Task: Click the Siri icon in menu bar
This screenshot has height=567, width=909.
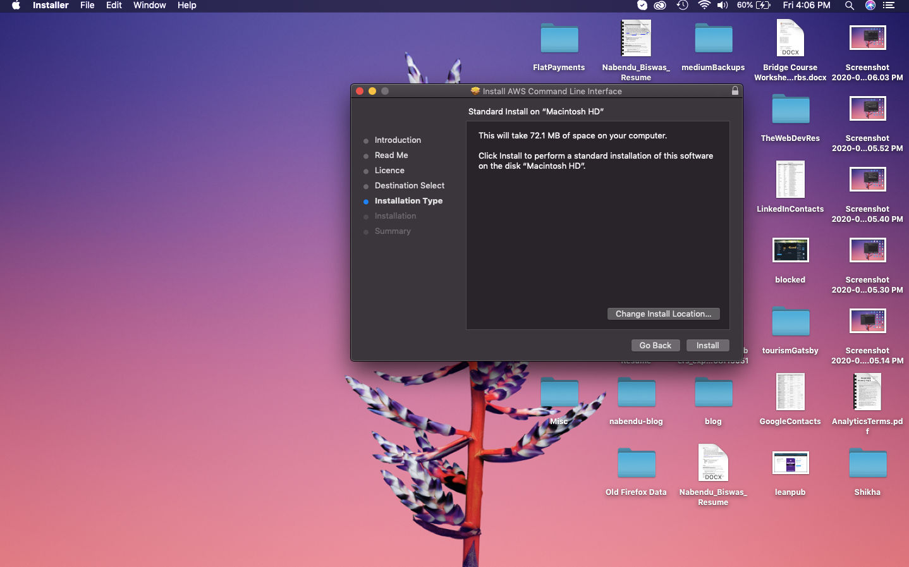Action: (870, 5)
